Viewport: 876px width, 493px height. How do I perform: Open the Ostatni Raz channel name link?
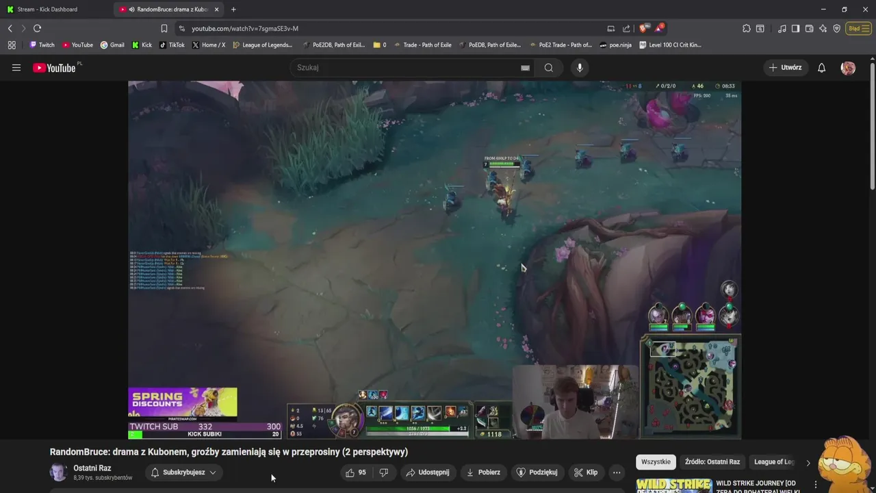92,468
